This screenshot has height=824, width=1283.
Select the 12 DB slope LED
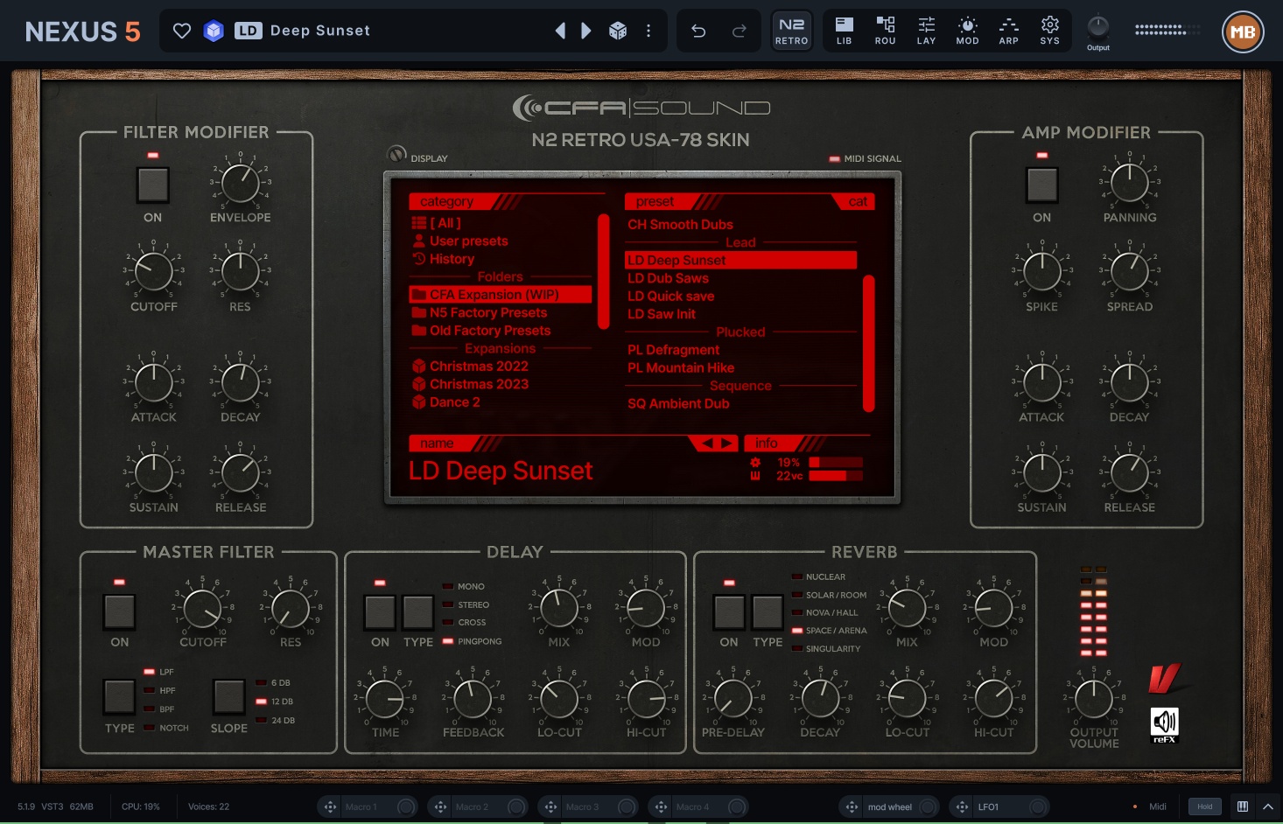click(261, 702)
